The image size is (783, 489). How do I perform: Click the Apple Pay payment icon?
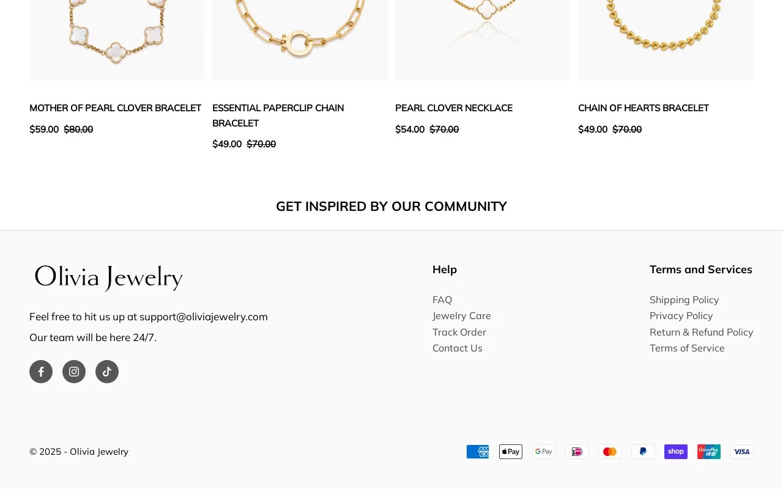click(x=511, y=451)
